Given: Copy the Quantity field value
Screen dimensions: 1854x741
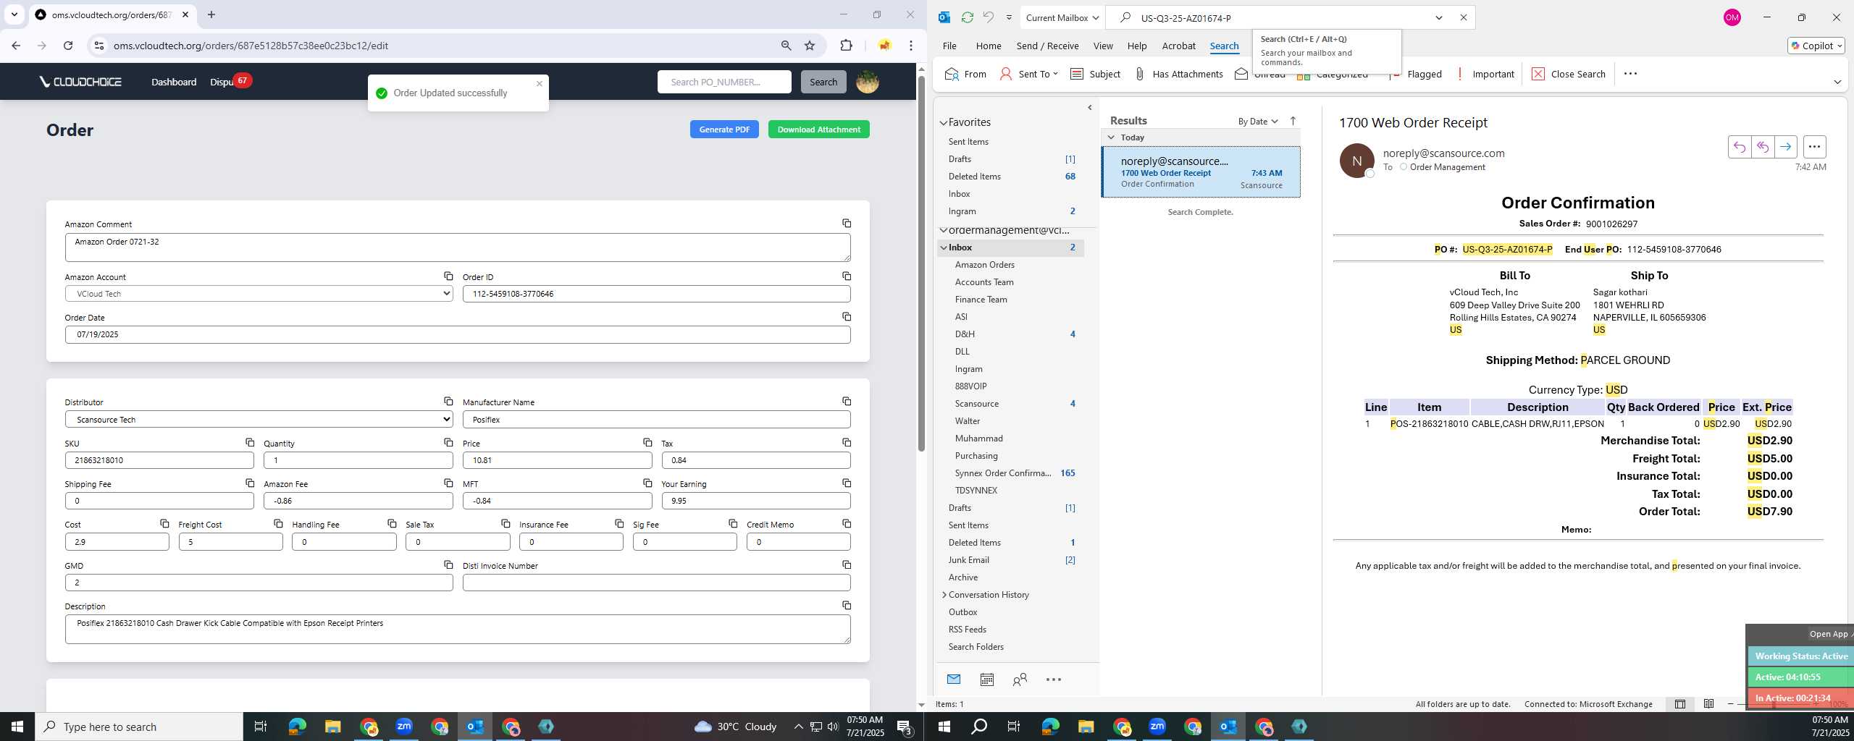Looking at the screenshot, I should [448, 443].
